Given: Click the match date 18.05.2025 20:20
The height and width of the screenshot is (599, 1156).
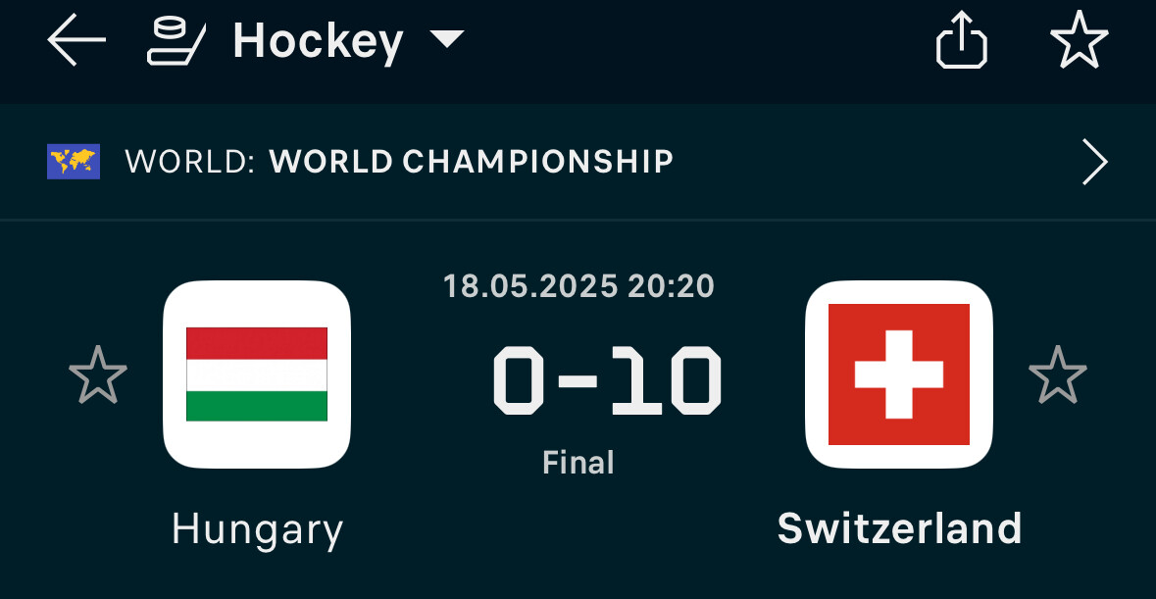Looking at the screenshot, I should 578,286.
